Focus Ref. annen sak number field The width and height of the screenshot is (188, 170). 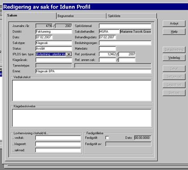[x=107, y=60]
